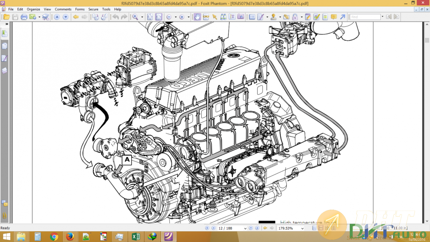Open the 179.53% zoom level dropdown
The image size is (430, 242).
tap(302, 228)
